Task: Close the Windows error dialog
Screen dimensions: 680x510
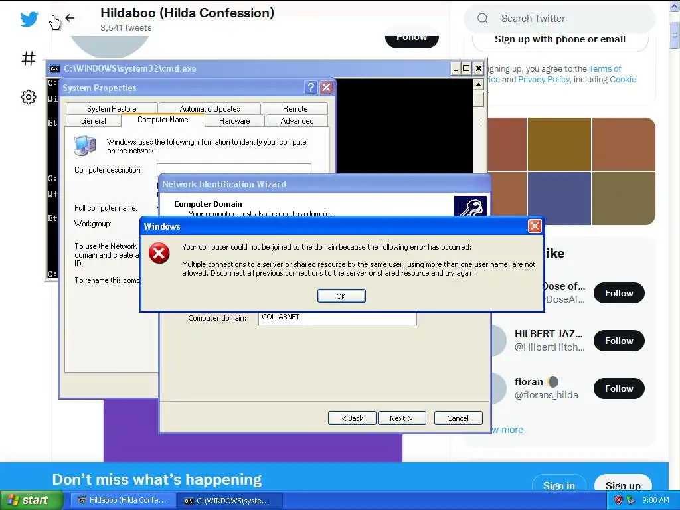Action: [x=535, y=226]
